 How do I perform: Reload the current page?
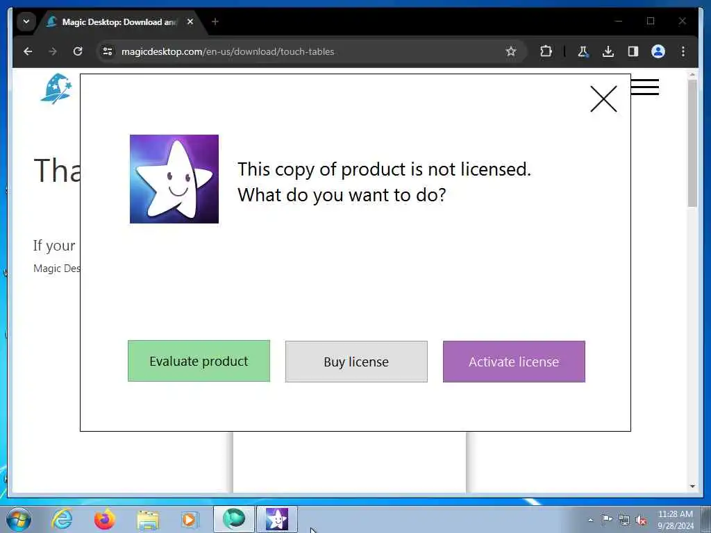tap(78, 51)
